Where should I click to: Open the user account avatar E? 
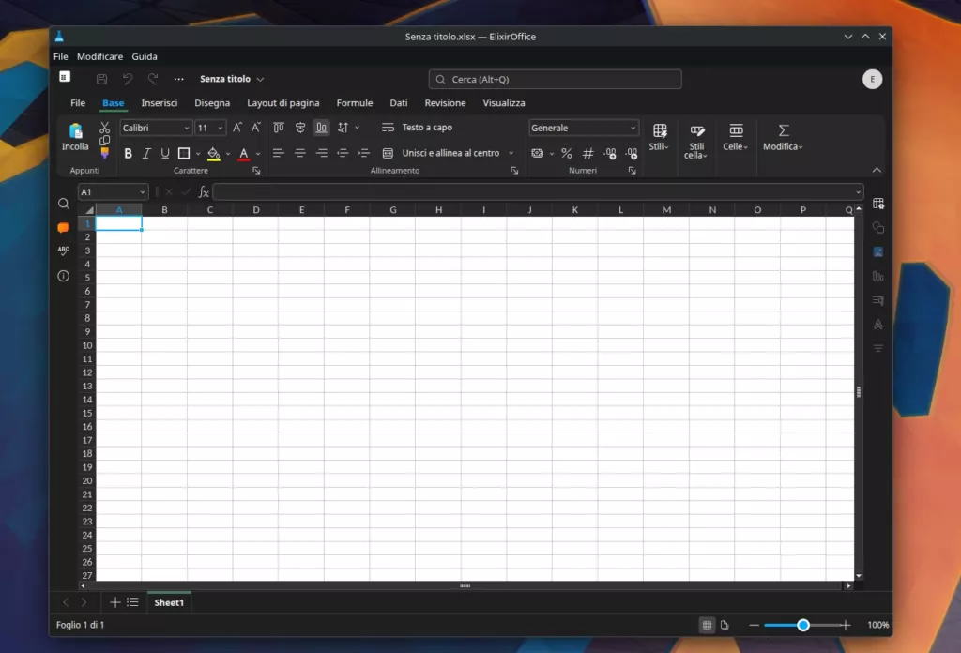pyautogui.click(x=872, y=79)
